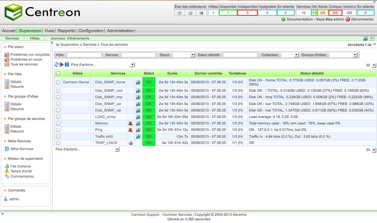Screen dimensions: 377x223
Task: Click the Temps d'arrêt warning icon
Action: pyautogui.click(x=7, y=171)
